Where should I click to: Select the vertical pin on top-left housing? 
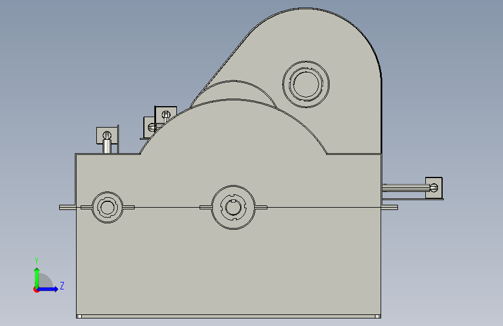pyautogui.click(x=107, y=146)
